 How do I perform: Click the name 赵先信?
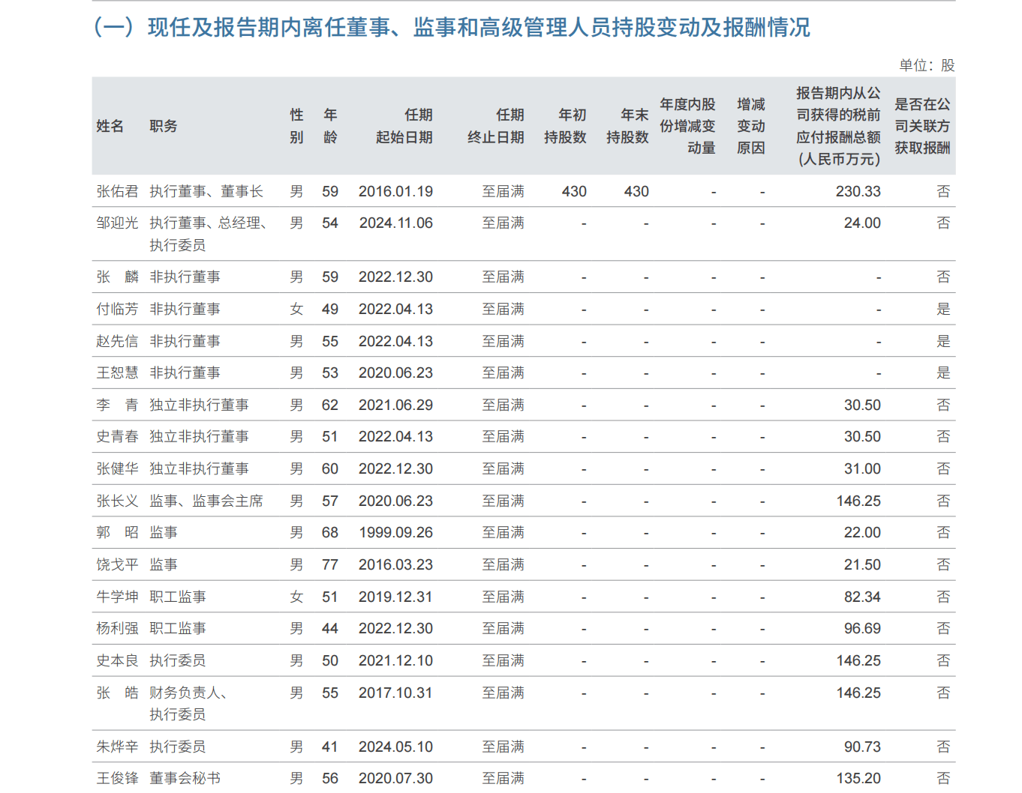click(x=117, y=341)
